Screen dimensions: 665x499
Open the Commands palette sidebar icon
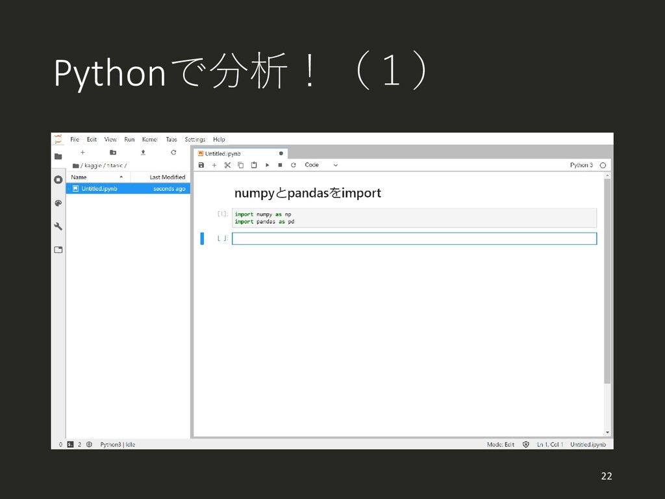coord(58,203)
